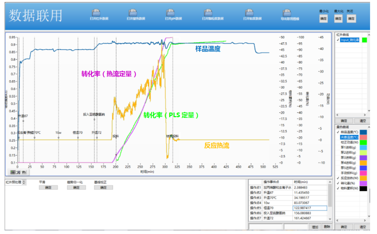This screenshot has height=234, width=377.
Task: Toggle Input_转化率 infrared curve checkmark
Action: pos(338,40)
